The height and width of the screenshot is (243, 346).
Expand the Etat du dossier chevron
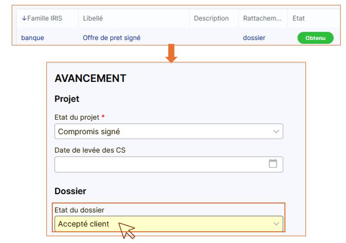[x=276, y=224]
